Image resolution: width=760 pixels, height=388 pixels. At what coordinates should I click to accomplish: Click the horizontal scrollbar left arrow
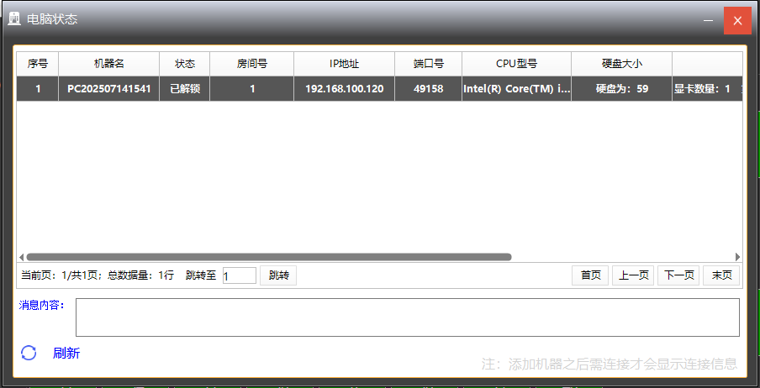click(x=22, y=257)
